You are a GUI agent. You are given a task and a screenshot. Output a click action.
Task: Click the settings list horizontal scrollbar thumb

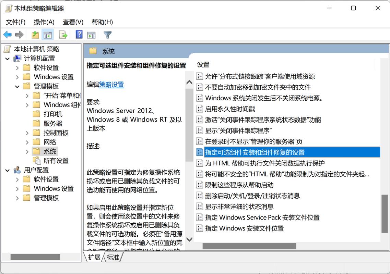[249, 246]
